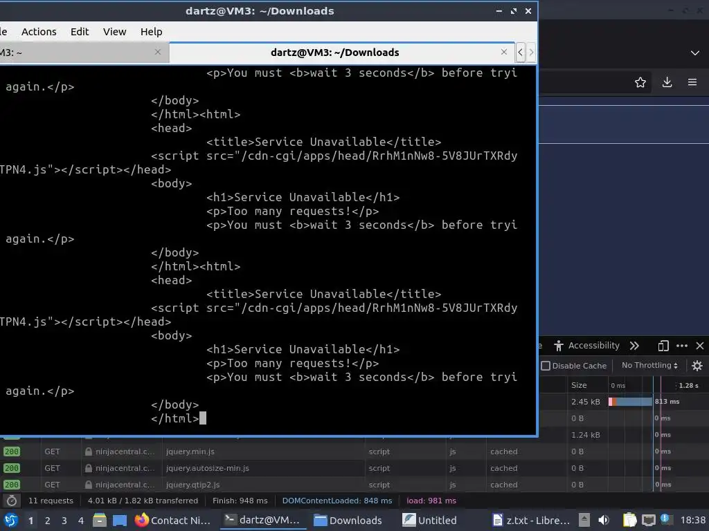Open the No Throttling dropdown
709x531 pixels.
point(649,365)
